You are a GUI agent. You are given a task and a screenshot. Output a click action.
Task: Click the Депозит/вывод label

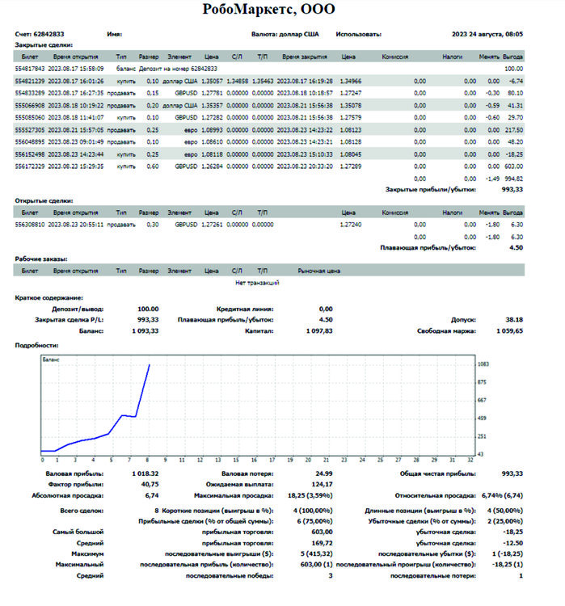click(78, 309)
